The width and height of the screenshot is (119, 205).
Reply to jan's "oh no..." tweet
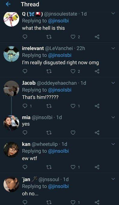click(x=25, y=202)
